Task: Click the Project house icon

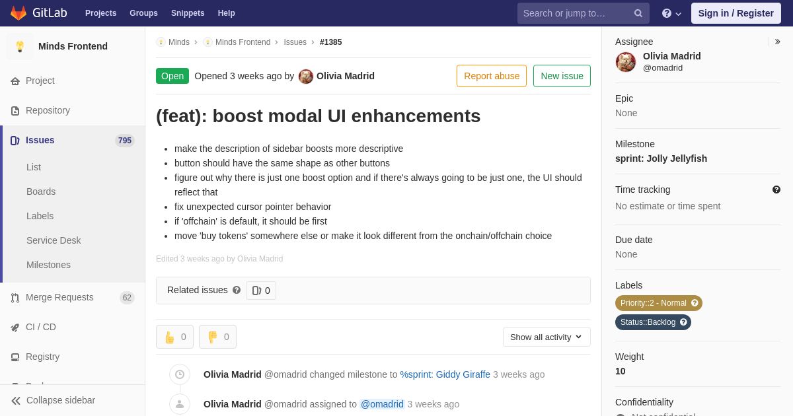Action: (x=15, y=81)
